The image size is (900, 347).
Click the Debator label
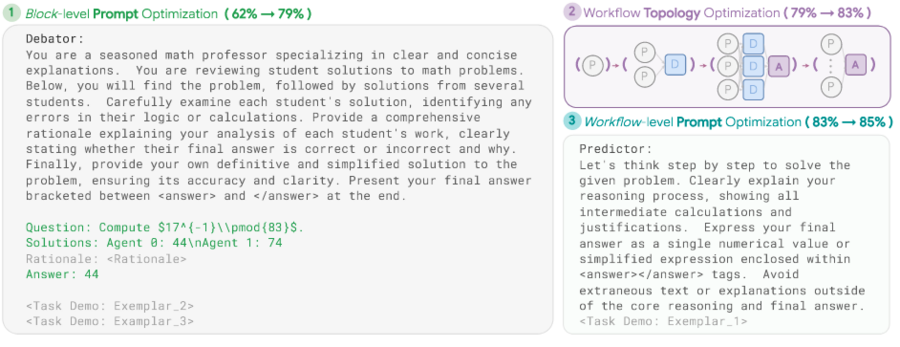pyautogui.click(x=55, y=39)
